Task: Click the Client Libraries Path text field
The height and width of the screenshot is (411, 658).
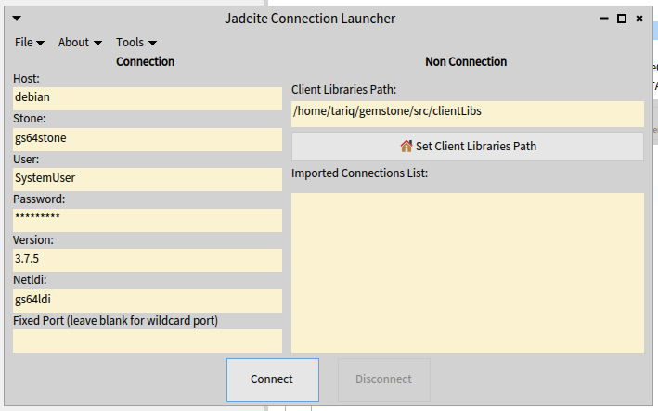Action: (x=467, y=113)
